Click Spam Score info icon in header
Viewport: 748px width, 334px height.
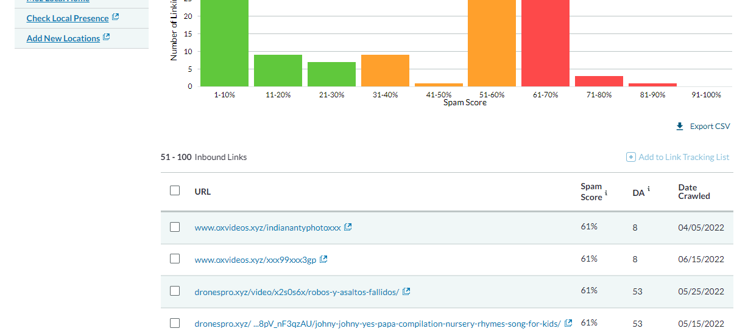tap(606, 193)
